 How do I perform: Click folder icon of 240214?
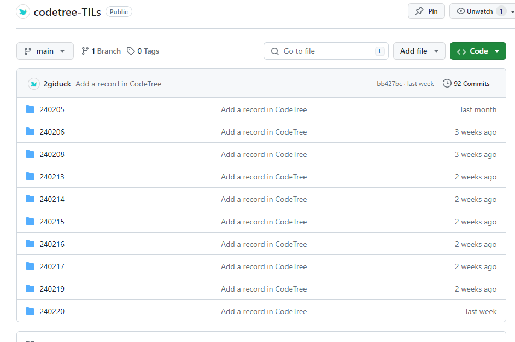(x=30, y=199)
